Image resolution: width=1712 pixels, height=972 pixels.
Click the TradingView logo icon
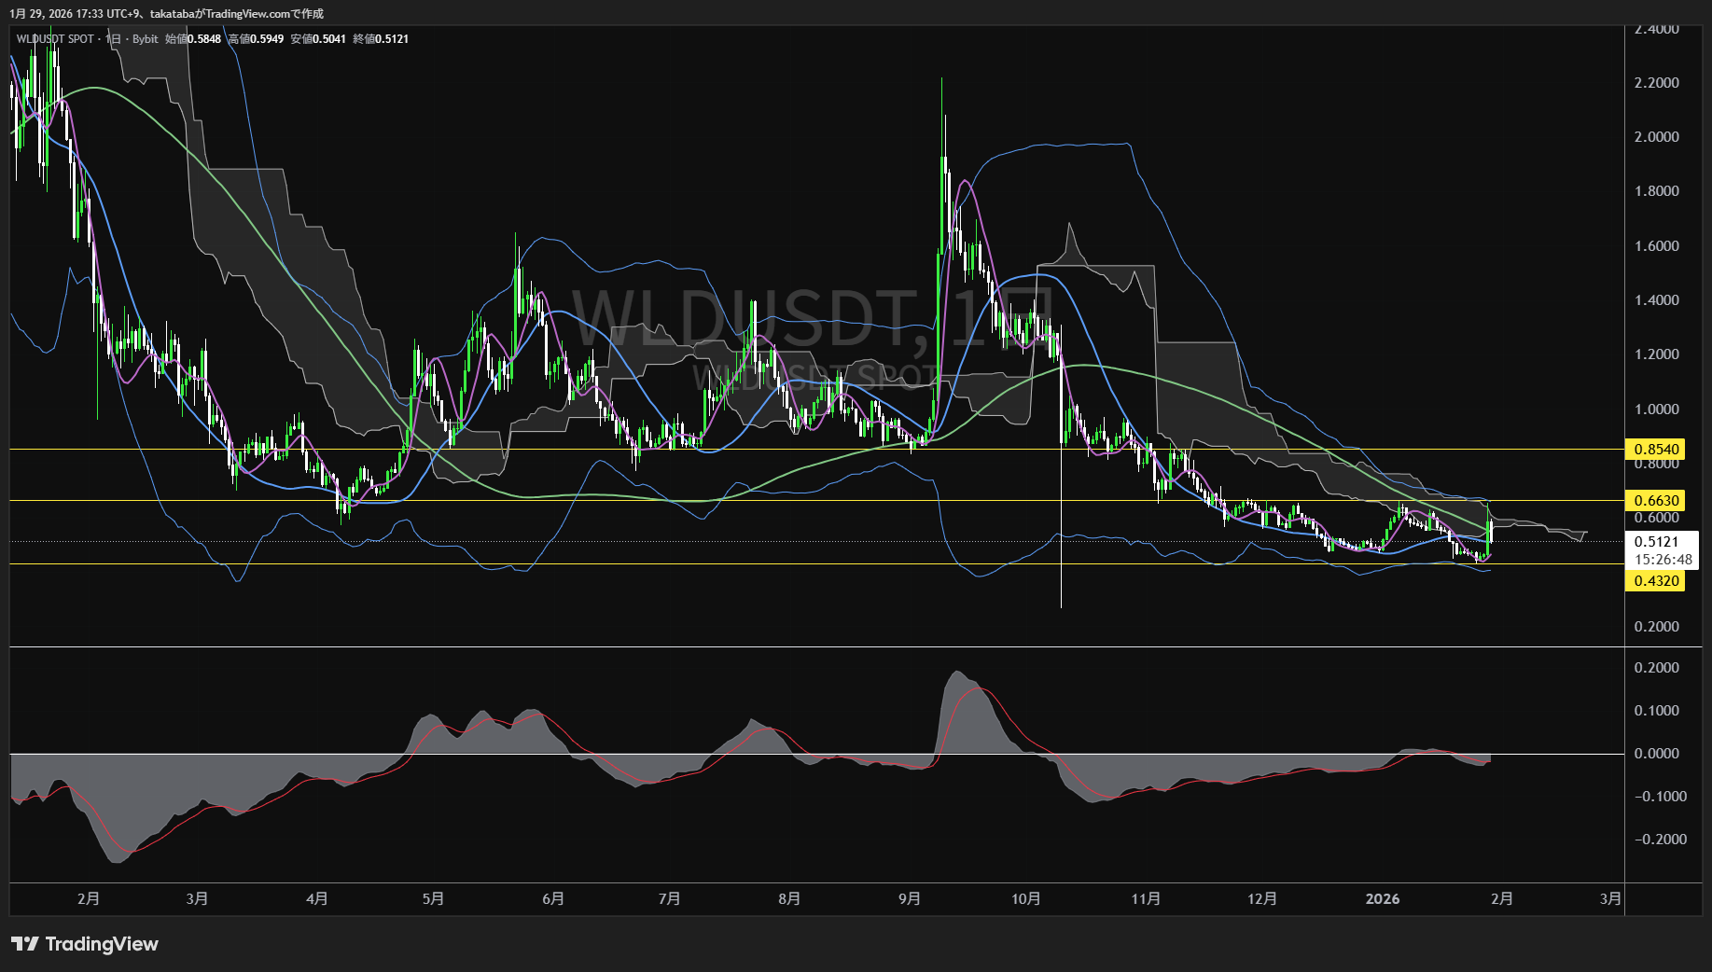click(25, 944)
